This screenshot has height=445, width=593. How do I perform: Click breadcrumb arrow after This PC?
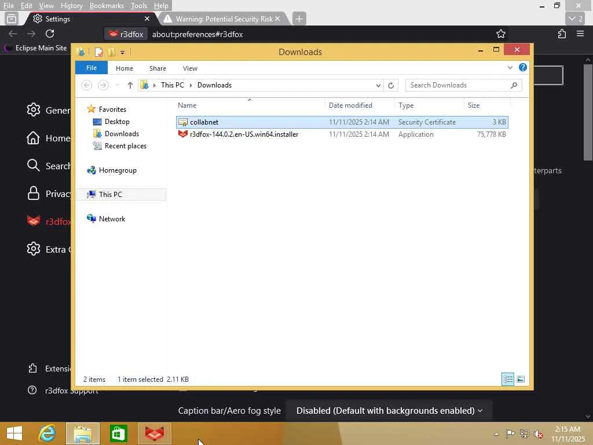click(191, 85)
